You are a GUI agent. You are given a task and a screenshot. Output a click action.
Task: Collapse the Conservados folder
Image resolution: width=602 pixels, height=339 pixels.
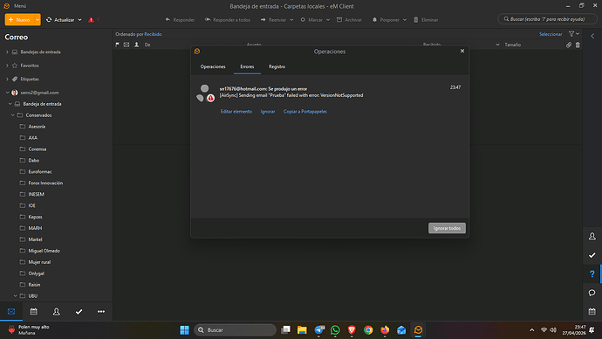tap(13, 115)
